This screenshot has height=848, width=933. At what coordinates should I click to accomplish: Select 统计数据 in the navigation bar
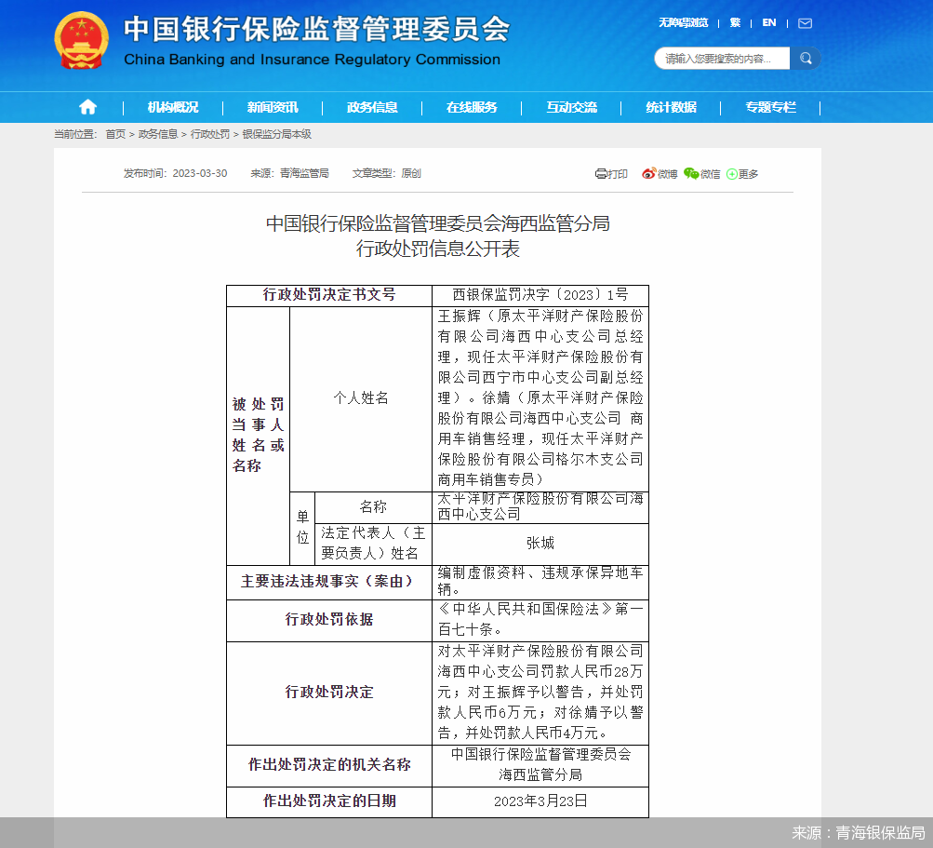point(672,106)
